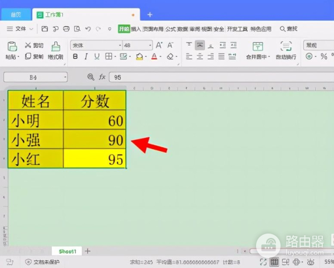Expand the 文件 menu chevron
The height and width of the screenshot is (268, 334).
pos(31,29)
